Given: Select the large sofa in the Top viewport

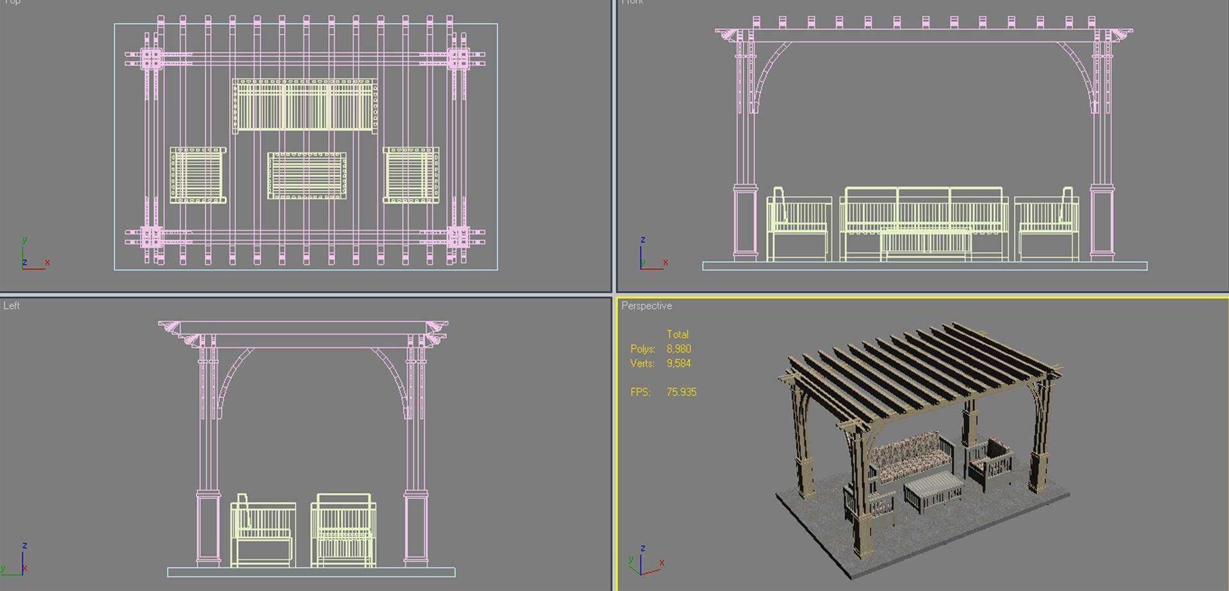Looking at the screenshot, I should point(305,106).
